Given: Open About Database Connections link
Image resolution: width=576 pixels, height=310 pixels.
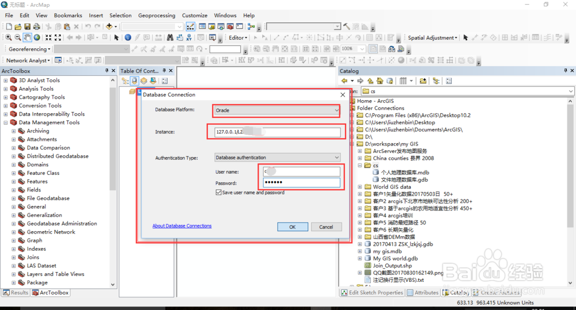Looking at the screenshot, I should point(182,225).
